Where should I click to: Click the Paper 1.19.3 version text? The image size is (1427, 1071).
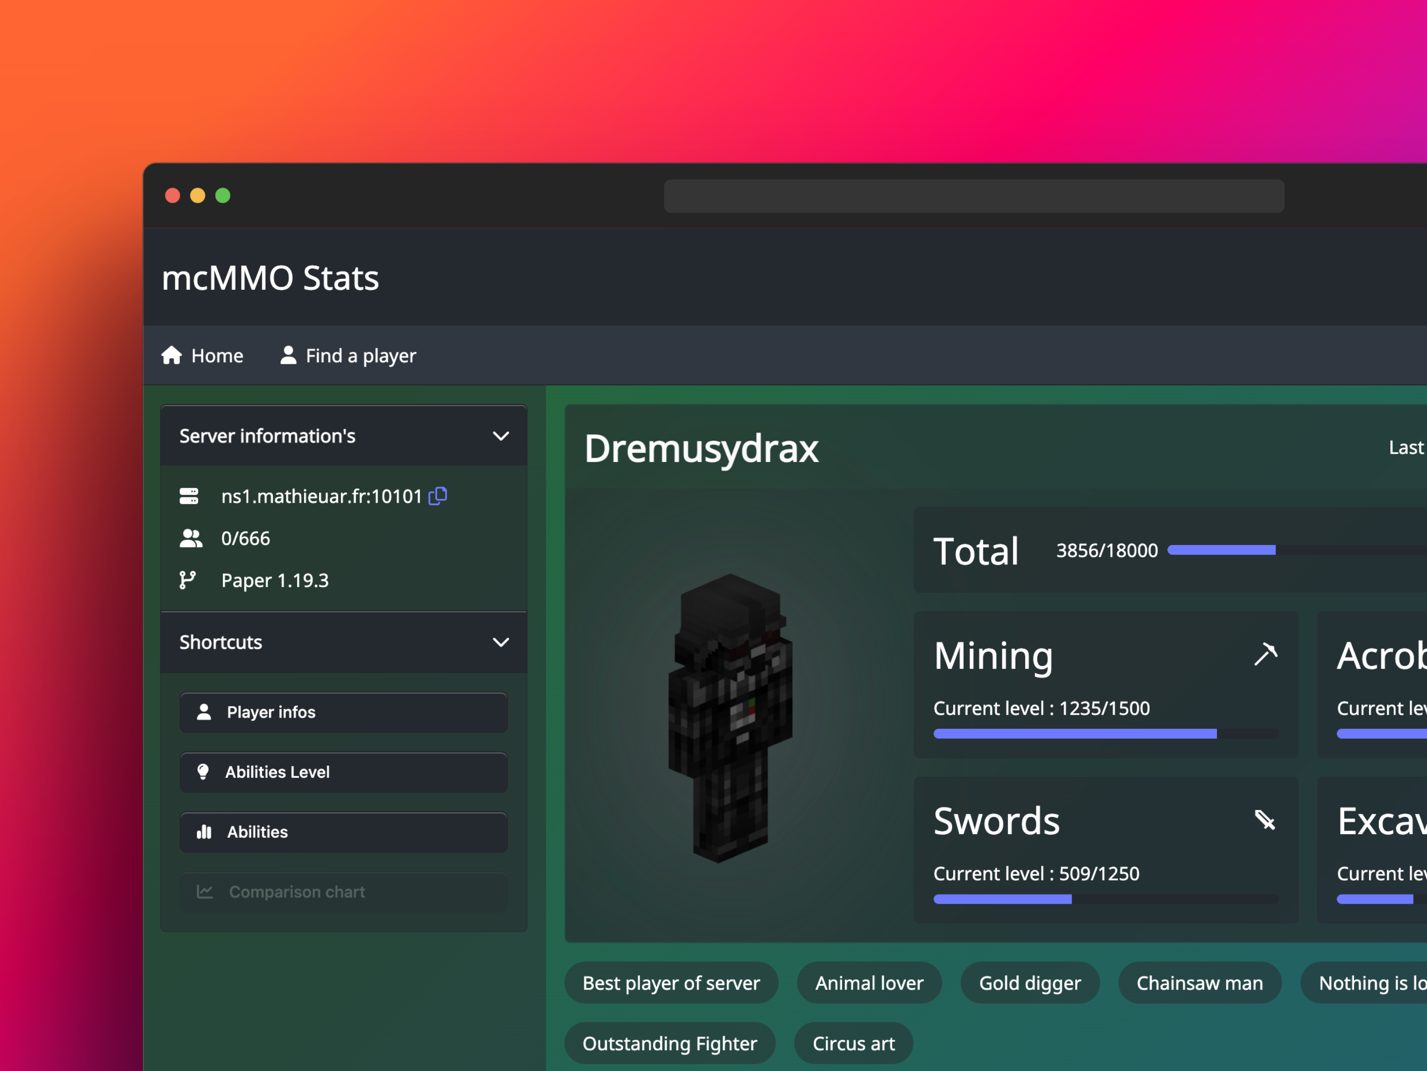tap(275, 581)
